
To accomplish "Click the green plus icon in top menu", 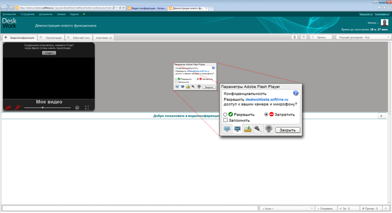I will pyautogui.click(x=84, y=14).
